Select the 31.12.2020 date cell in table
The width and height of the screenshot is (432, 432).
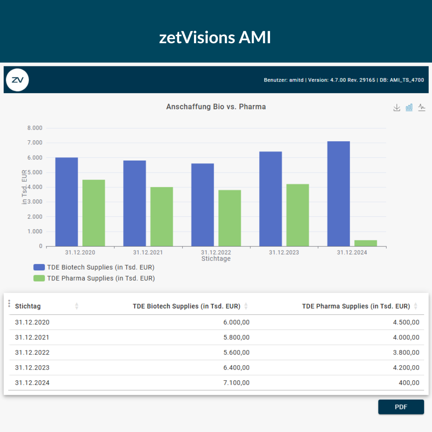pos(32,322)
